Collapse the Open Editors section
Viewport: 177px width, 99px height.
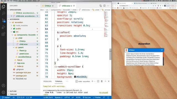pyautogui.click(x=8, y=10)
